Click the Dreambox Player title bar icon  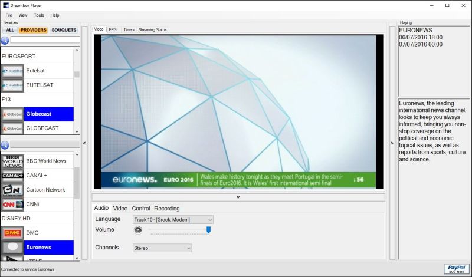point(6,5)
